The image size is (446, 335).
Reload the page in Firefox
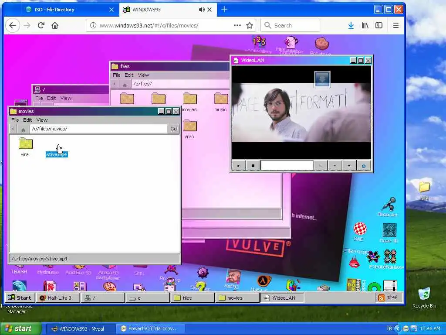pyautogui.click(x=41, y=25)
